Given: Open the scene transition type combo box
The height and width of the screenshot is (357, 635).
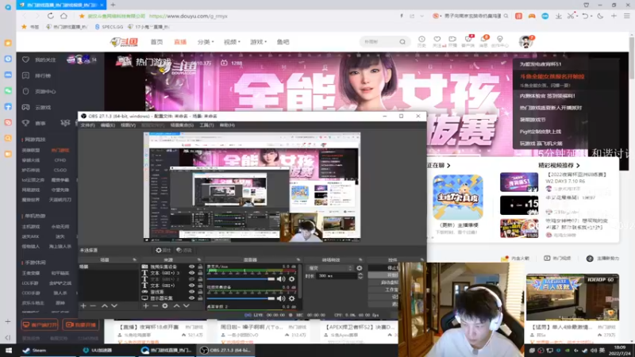Looking at the screenshot, I should coord(330,268).
